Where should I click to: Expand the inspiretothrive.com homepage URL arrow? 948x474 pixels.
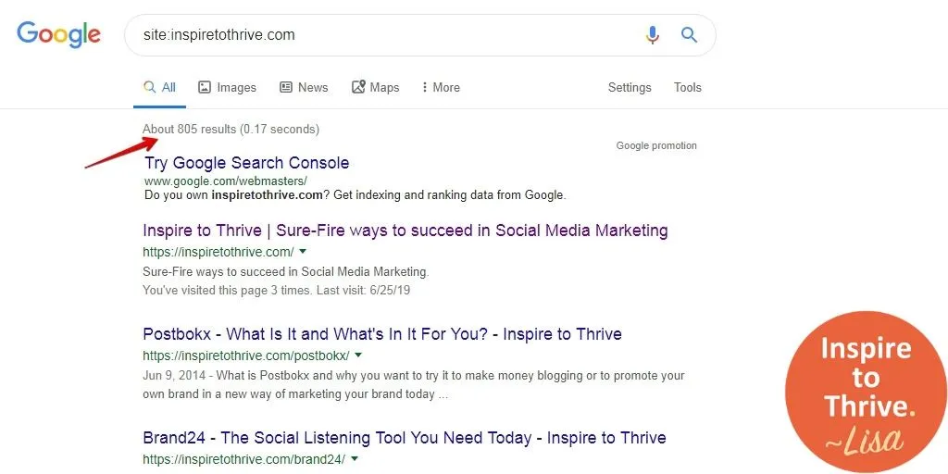coord(303,251)
